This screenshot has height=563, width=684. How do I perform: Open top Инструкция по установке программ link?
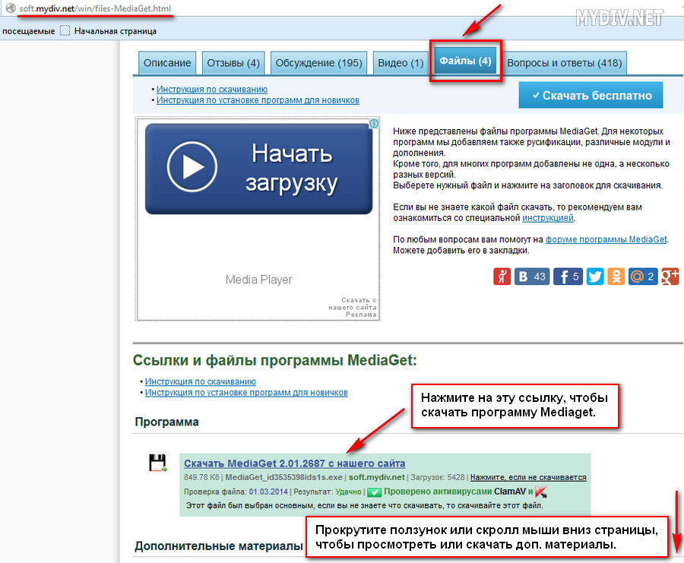[x=258, y=100]
